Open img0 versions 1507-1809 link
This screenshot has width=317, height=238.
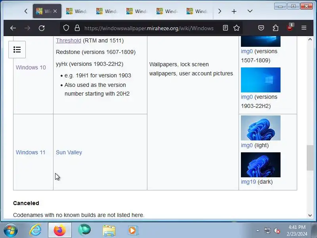pos(246,52)
